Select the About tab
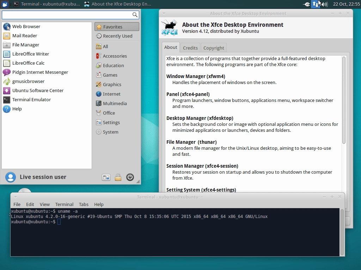361x270 pixels. coord(171,47)
